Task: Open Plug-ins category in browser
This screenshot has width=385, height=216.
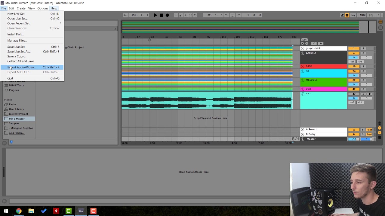Action: [x=14, y=90]
